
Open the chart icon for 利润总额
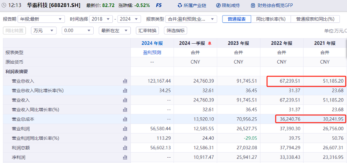(x=125, y=148)
